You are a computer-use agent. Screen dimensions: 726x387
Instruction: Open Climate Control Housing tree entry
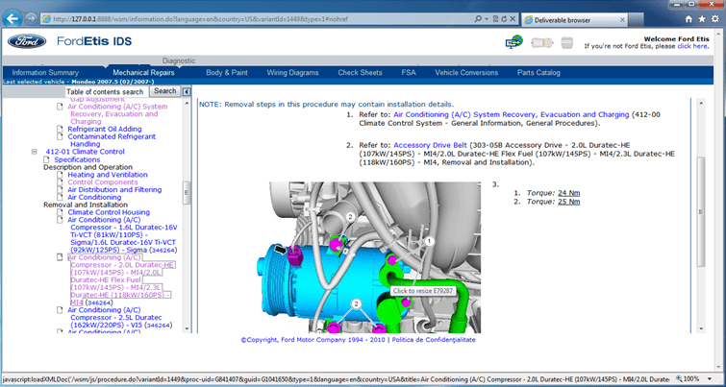tap(109, 212)
